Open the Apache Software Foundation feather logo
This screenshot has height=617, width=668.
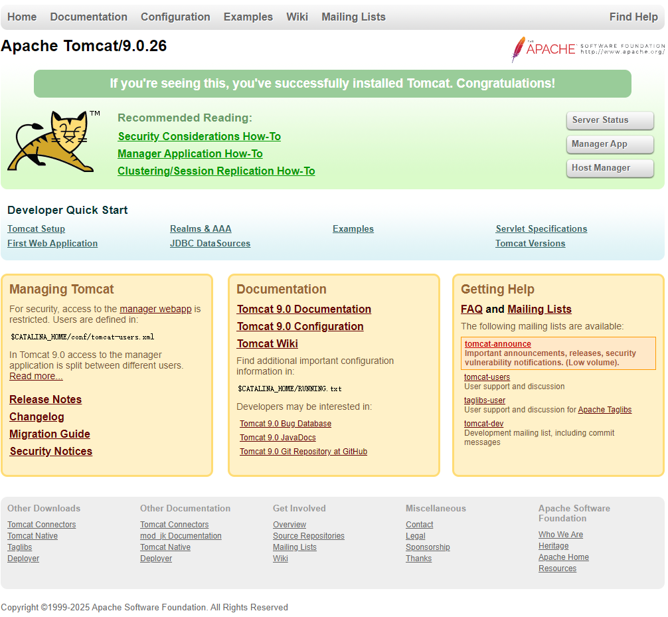(588, 49)
